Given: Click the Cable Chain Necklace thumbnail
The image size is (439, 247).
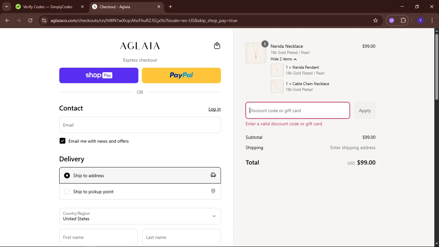Looking at the screenshot, I should 277,86.
